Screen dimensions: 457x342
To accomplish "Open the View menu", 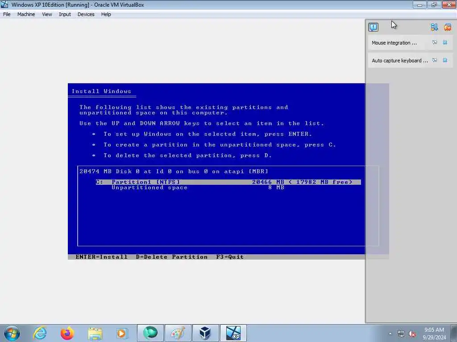I will (x=47, y=14).
